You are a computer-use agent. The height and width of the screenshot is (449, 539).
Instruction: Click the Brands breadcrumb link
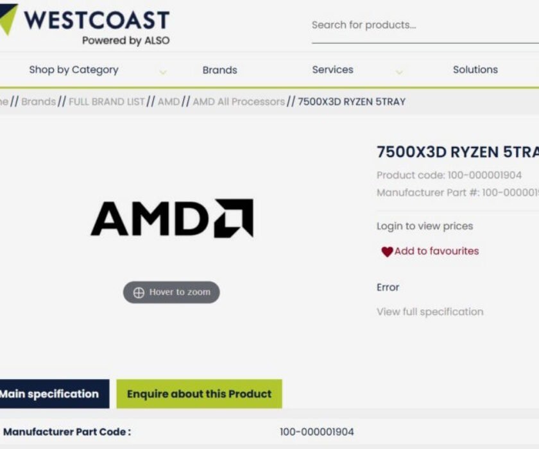tap(38, 101)
